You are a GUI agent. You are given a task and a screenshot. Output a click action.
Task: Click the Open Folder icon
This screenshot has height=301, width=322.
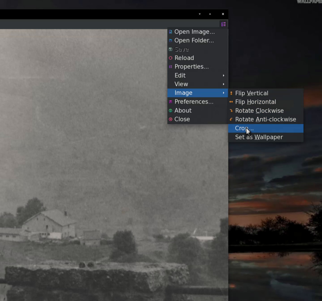coord(171,40)
